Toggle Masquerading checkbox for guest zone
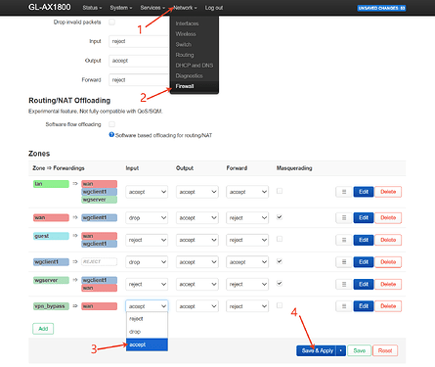Screen dimensions: 435x367 [280, 239]
